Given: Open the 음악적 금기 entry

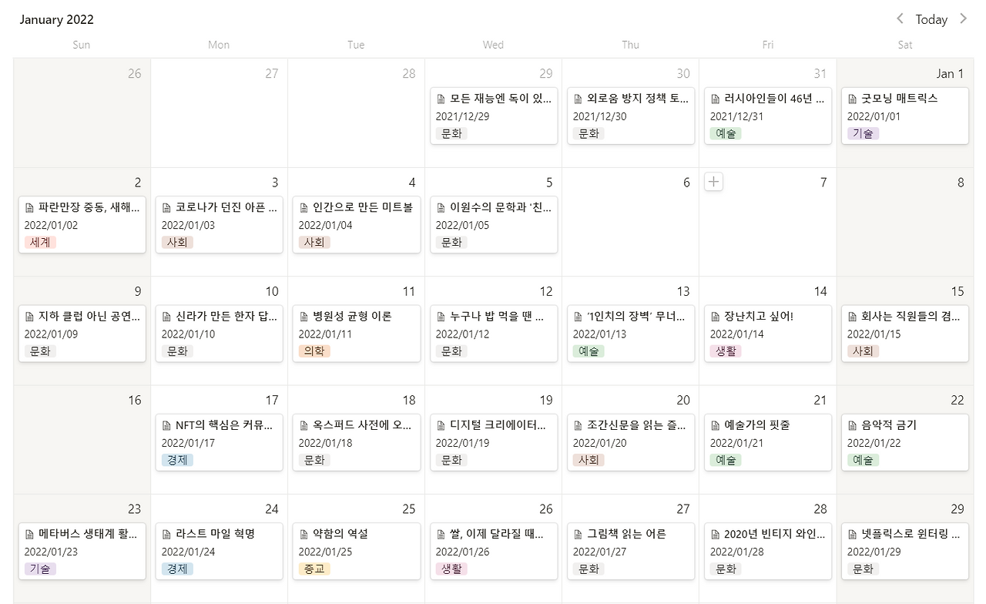Looking at the screenshot, I should (904, 442).
